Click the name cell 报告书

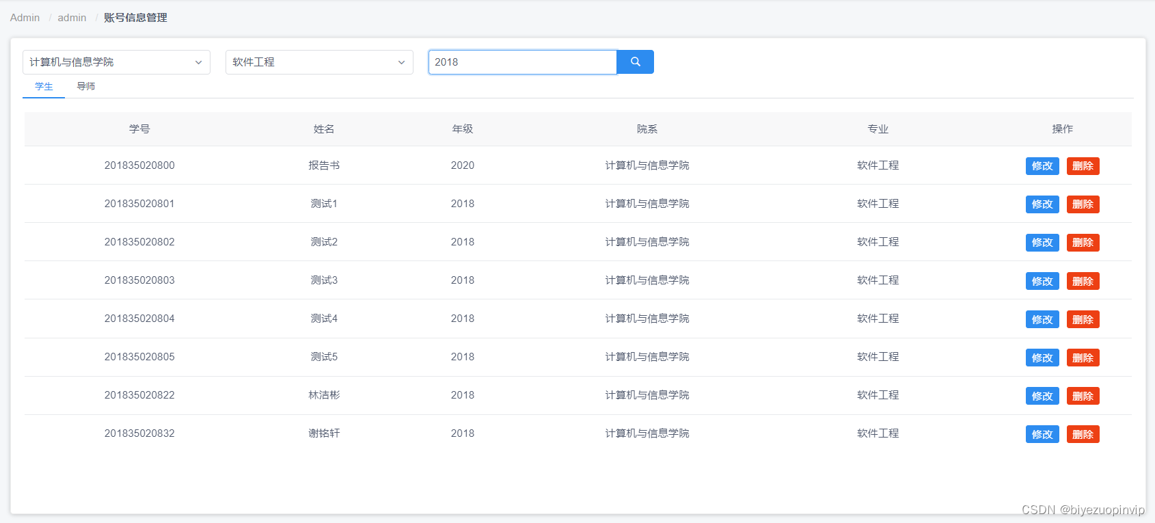[x=324, y=165]
